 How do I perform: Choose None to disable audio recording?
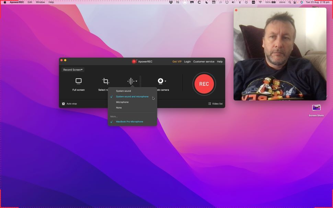point(119,107)
